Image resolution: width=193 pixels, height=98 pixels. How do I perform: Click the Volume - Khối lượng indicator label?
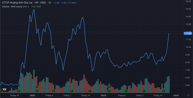tap(12, 7)
